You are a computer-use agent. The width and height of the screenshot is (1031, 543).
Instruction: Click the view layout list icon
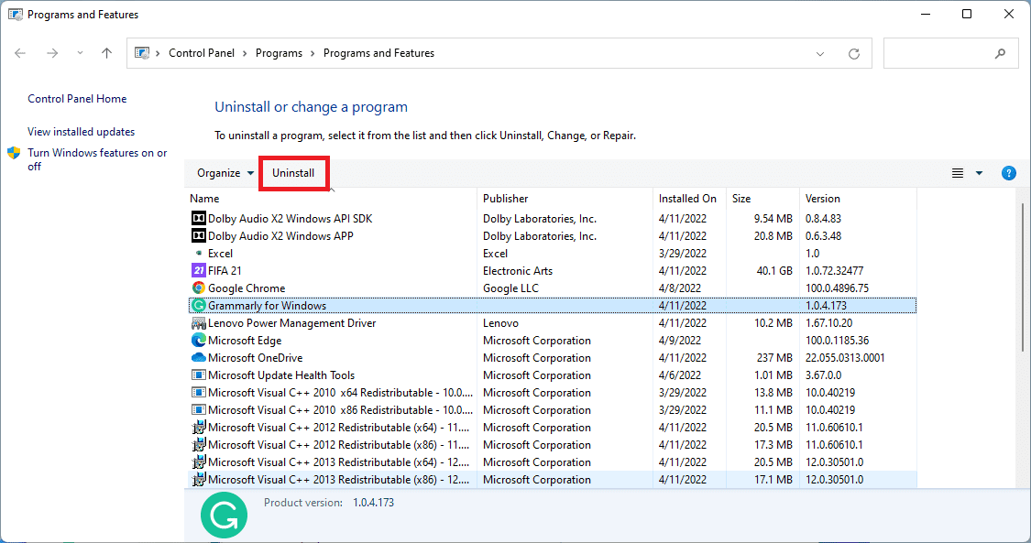coord(958,173)
